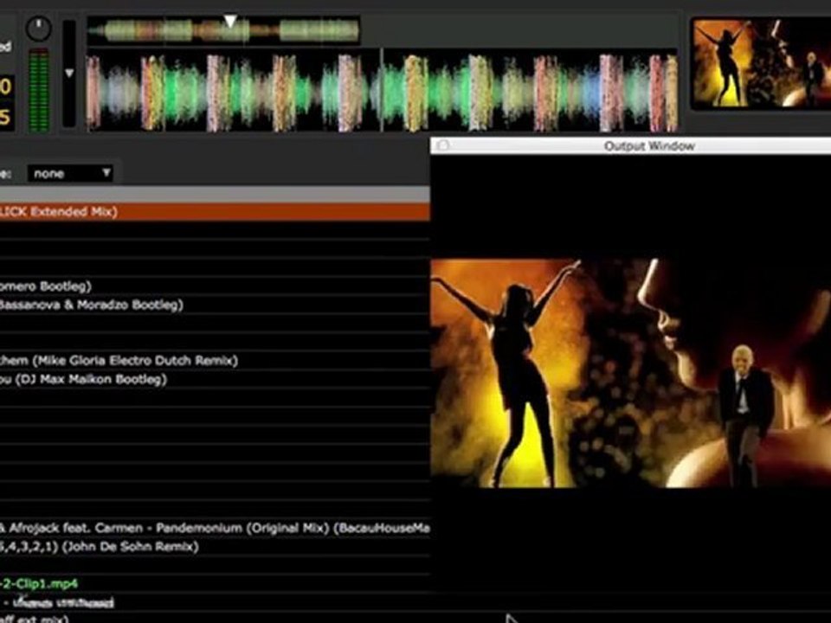831x623 pixels.
Task: Click the gain knob above the level meter
Action: point(39,29)
